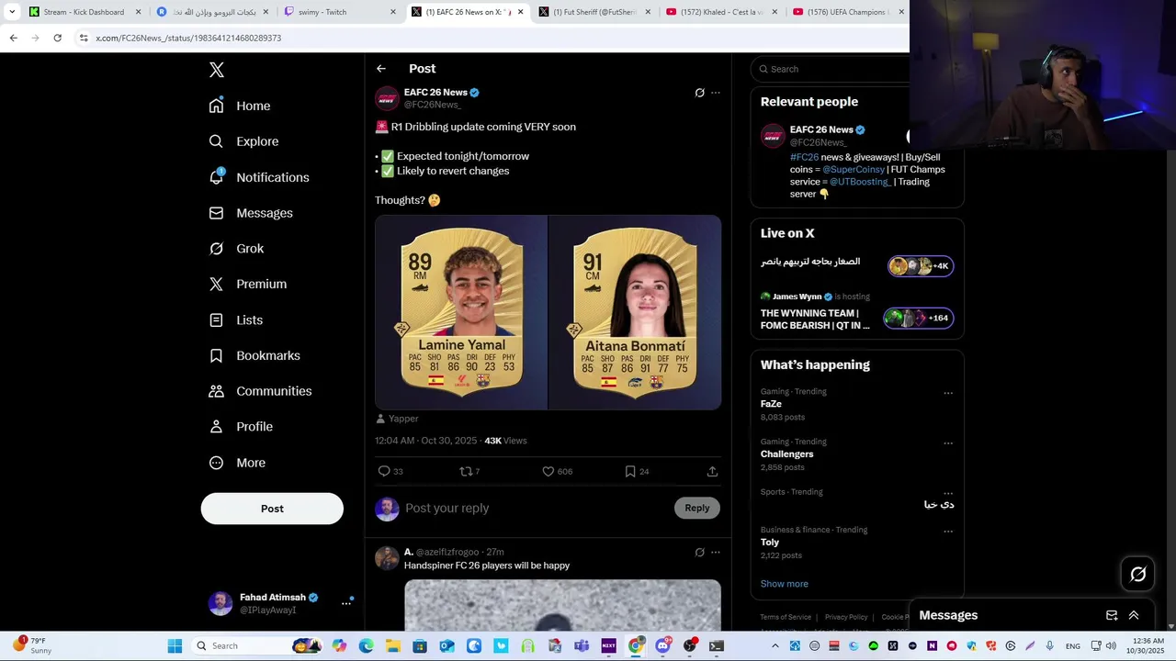The height and width of the screenshot is (661, 1176).
Task: Switch to swimy - Twitch tab
Action: point(339,12)
